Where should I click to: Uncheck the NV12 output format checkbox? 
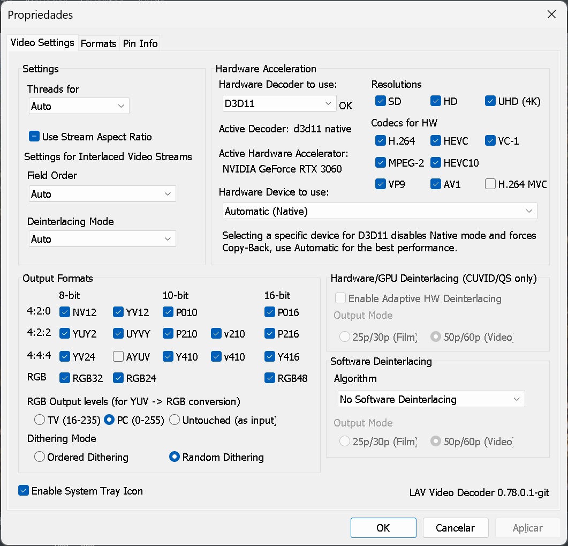tap(65, 312)
